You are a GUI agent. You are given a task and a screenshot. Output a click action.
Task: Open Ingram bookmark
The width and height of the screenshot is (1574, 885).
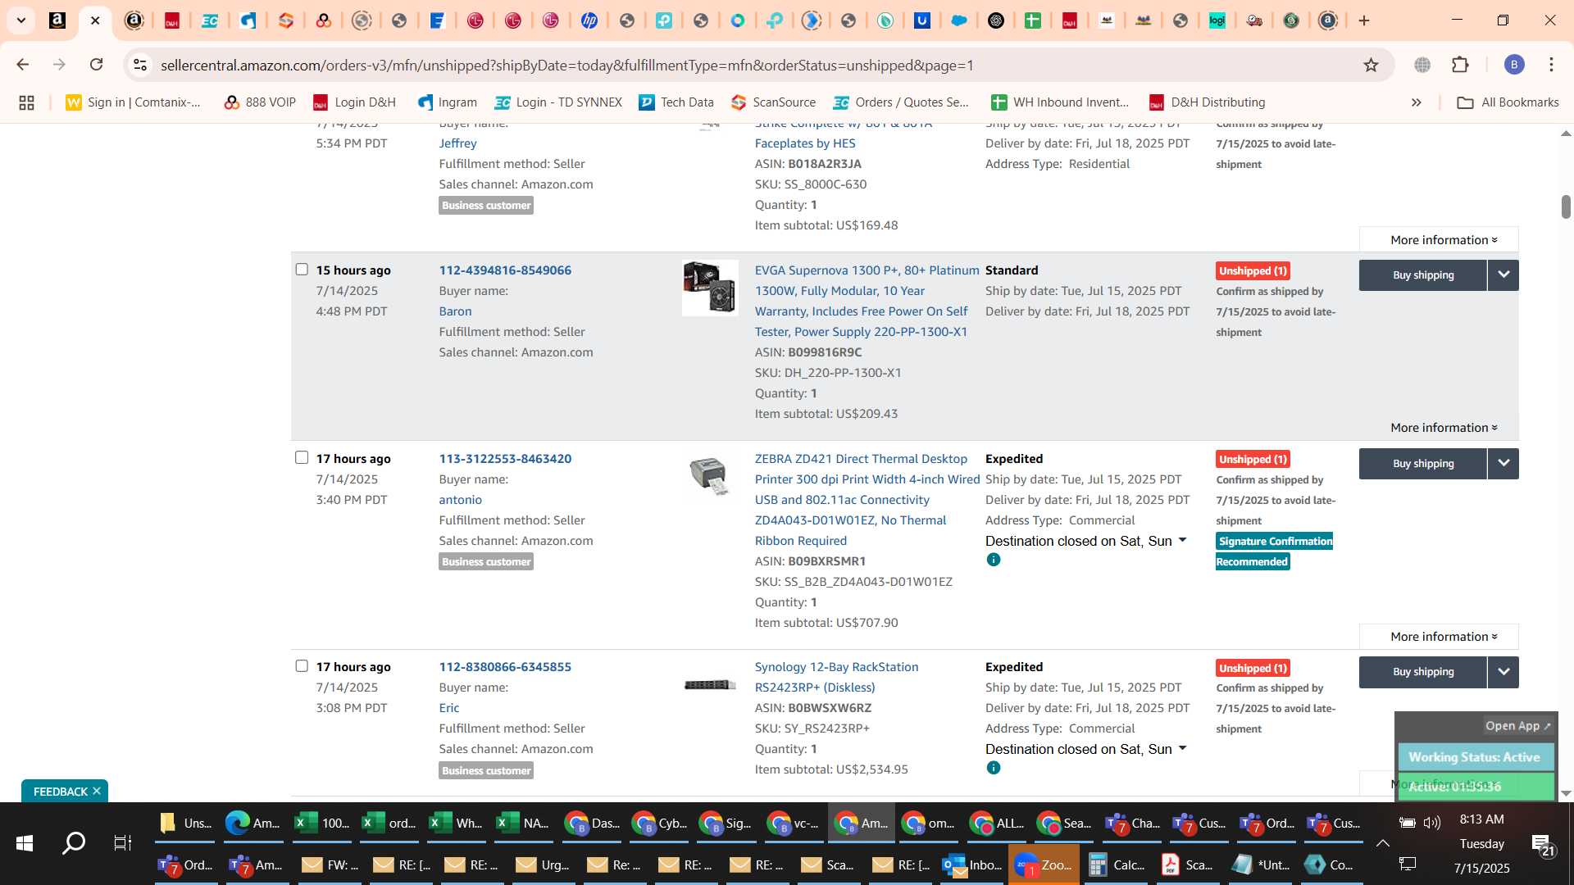point(448,102)
